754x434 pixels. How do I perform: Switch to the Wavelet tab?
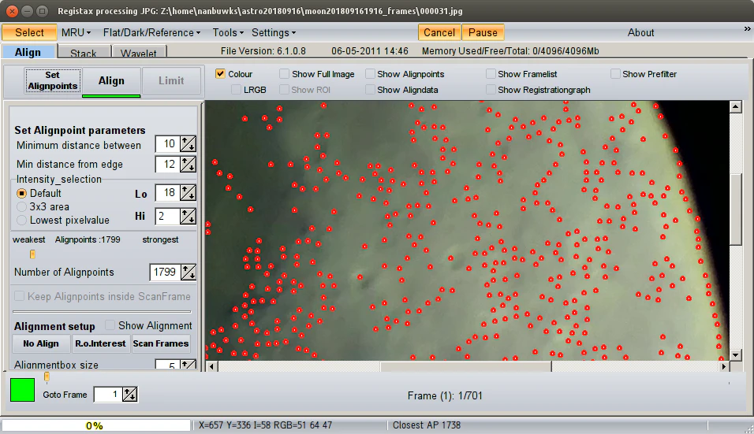point(139,52)
